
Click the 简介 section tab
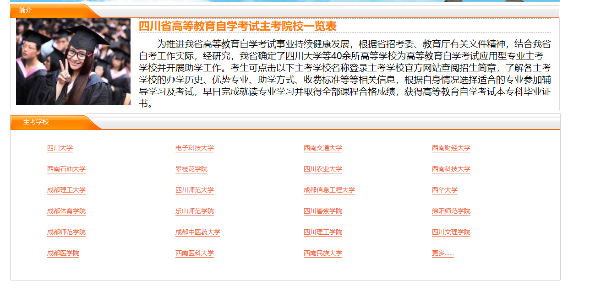tap(26, 11)
